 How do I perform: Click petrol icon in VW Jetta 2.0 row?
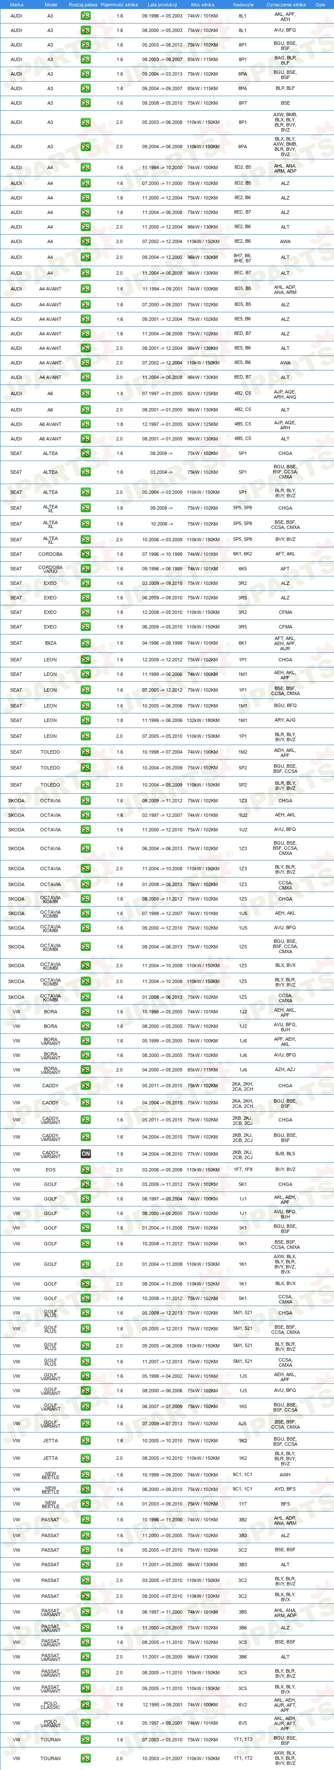[85, 1458]
